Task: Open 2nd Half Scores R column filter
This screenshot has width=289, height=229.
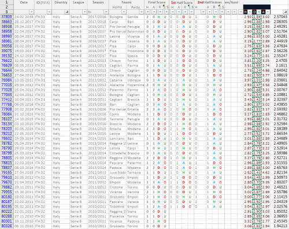Action: click(x=216, y=12)
